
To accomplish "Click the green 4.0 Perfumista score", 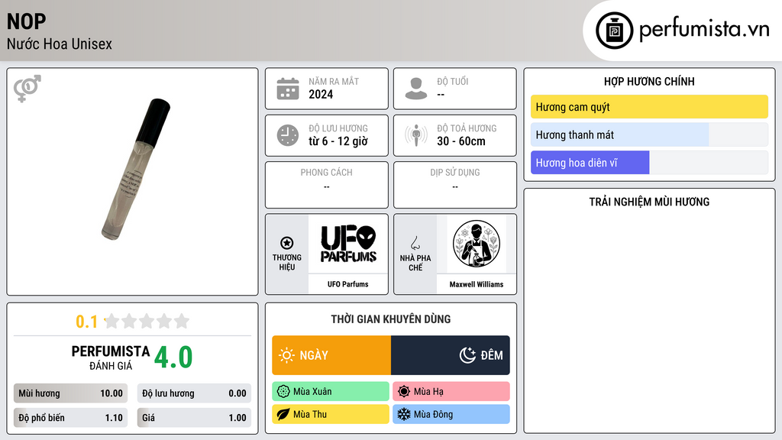I will 173,357.
